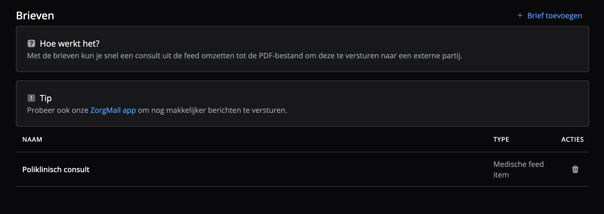The image size is (604, 214).
Task: Click the exclamation mark Tip icon
Action: click(31, 98)
